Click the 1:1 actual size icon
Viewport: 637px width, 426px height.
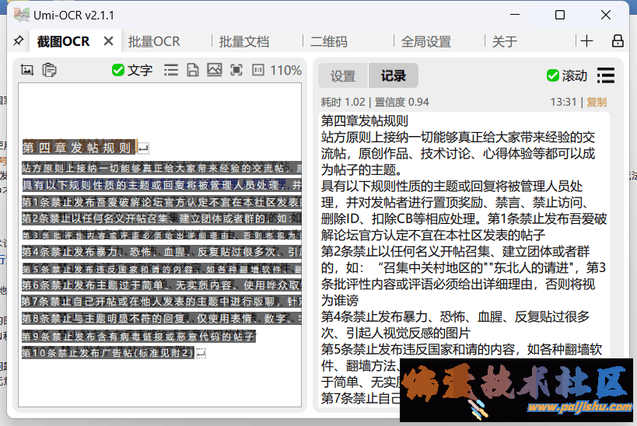pos(258,70)
